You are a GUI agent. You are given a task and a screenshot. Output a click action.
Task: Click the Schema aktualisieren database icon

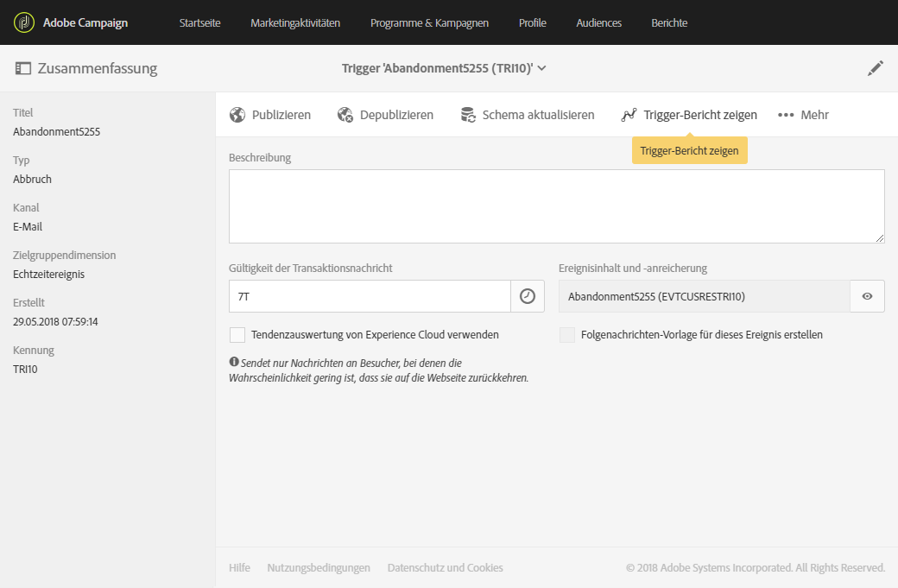468,115
